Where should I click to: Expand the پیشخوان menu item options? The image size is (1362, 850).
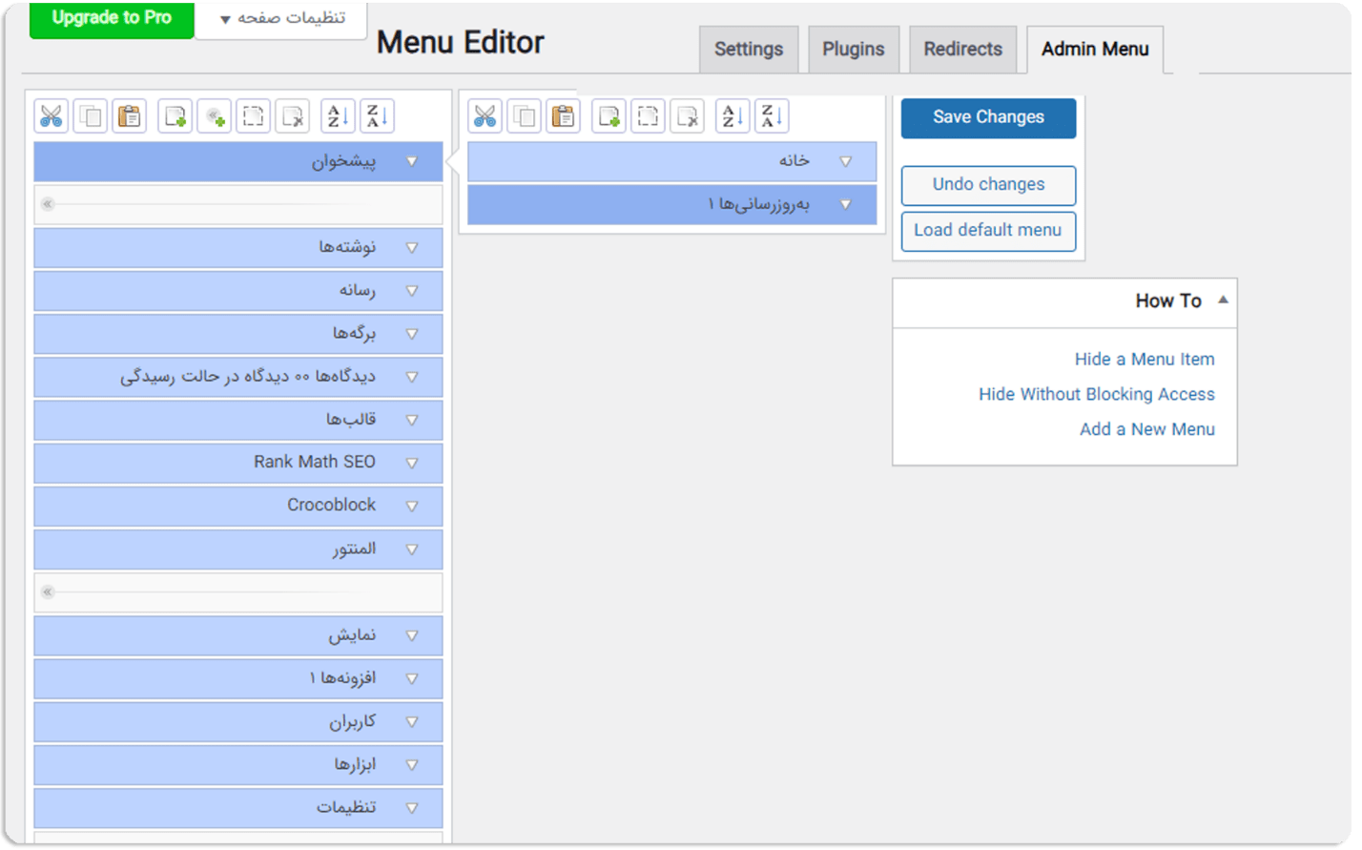pyautogui.click(x=412, y=161)
